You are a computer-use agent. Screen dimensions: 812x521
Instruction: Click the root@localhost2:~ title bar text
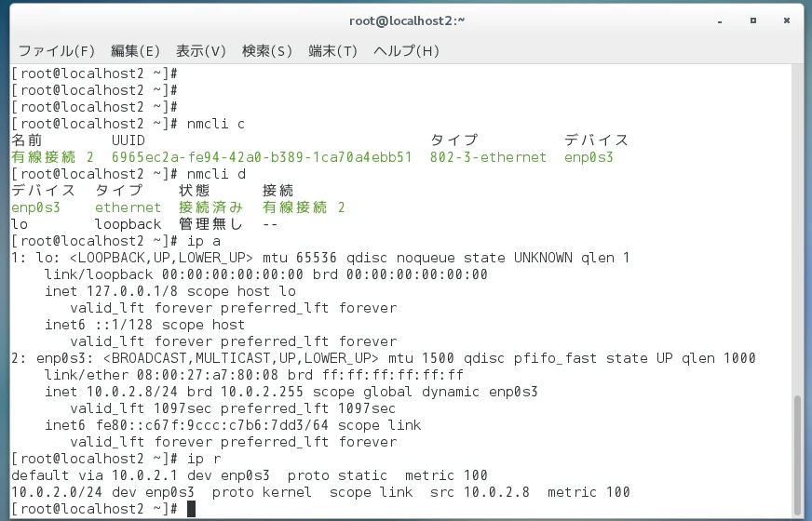click(407, 20)
